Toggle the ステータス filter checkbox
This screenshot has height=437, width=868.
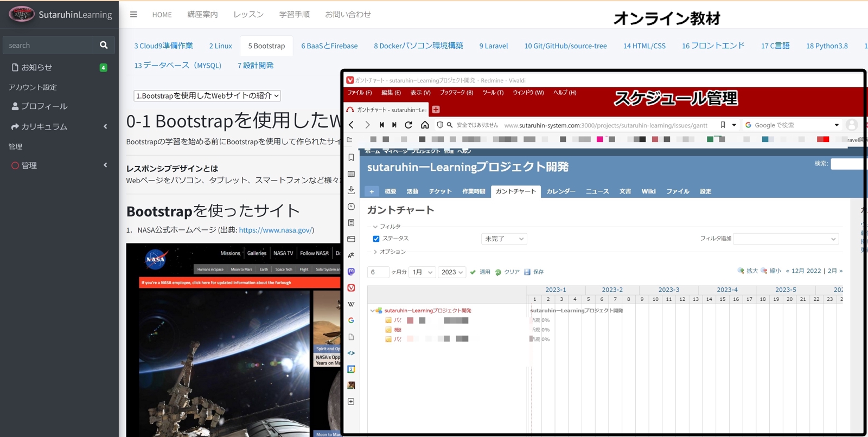click(376, 239)
